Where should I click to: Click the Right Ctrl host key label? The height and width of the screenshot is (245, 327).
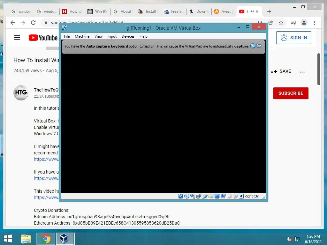click(252, 196)
